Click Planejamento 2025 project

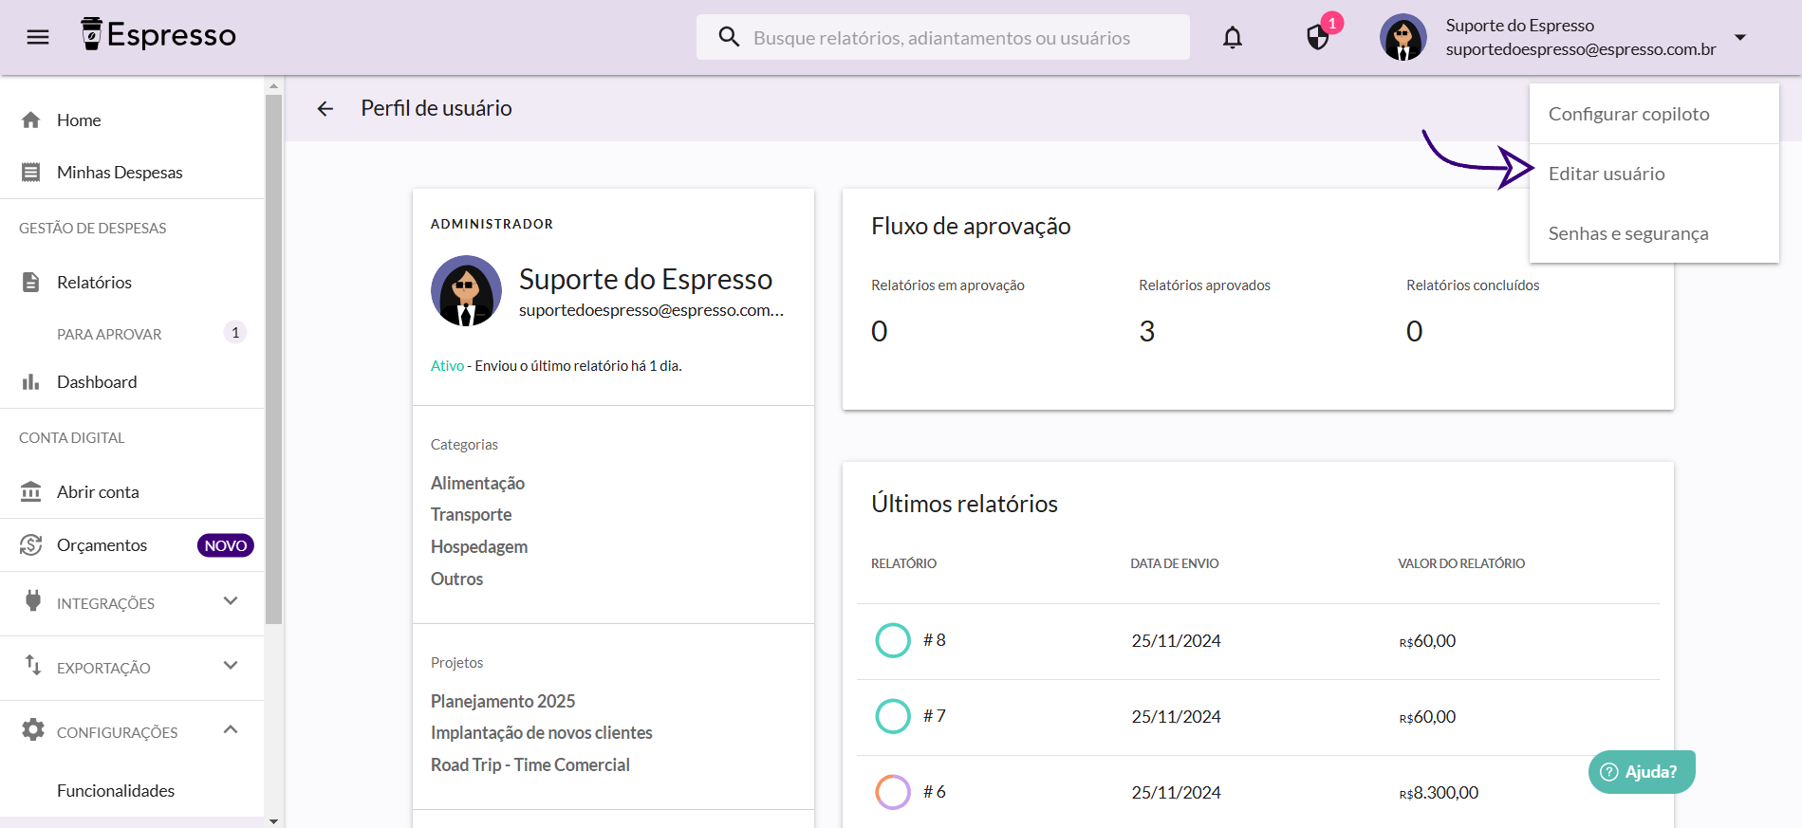click(x=503, y=701)
